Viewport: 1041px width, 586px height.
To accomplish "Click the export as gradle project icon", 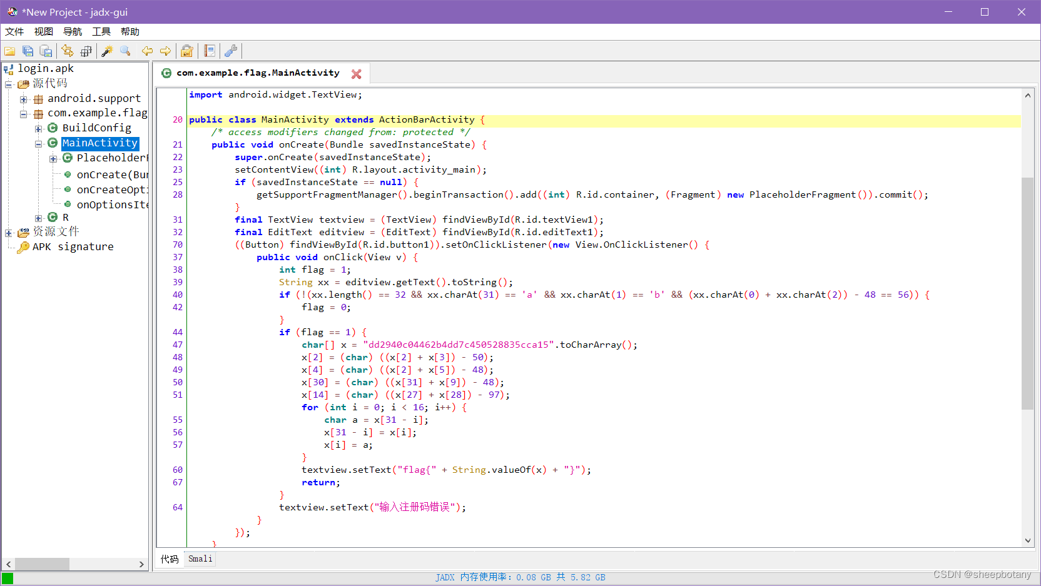I will tap(46, 51).
